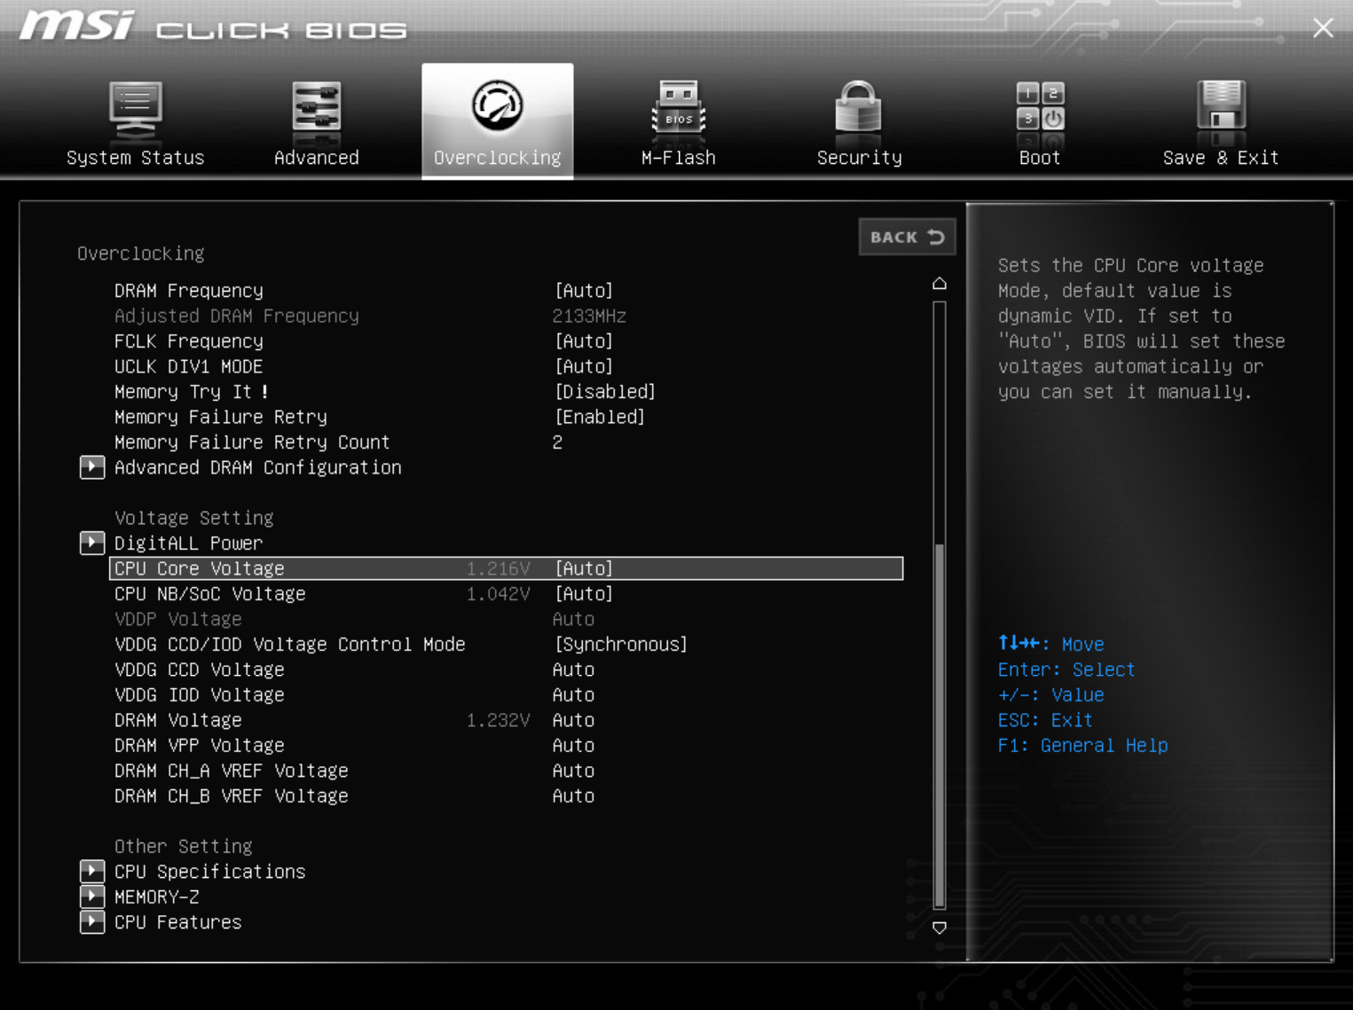Viewport: 1353px width, 1010px height.
Task: Click the Save & Exit floppy icon
Action: pyautogui.click(x=1221, y=120)
